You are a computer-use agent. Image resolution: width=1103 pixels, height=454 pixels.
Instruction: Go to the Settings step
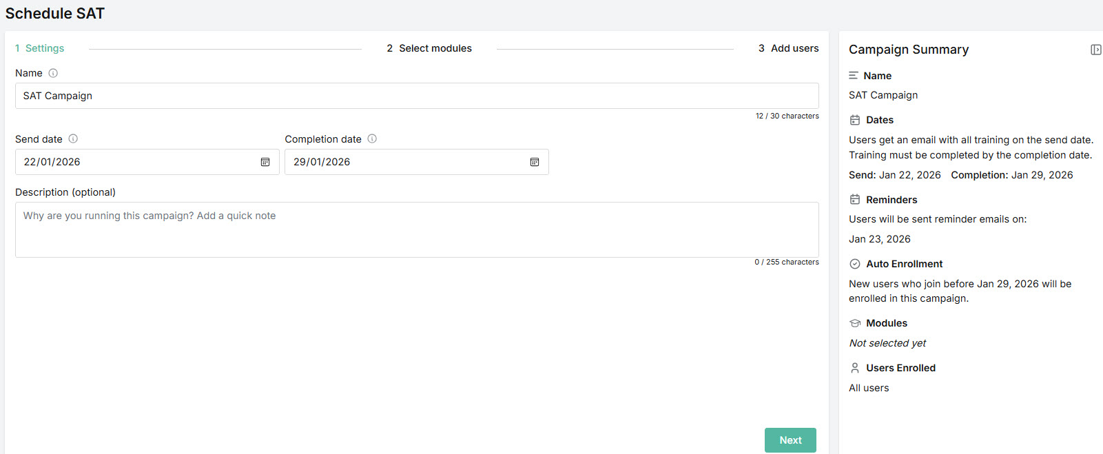(40, 48)
